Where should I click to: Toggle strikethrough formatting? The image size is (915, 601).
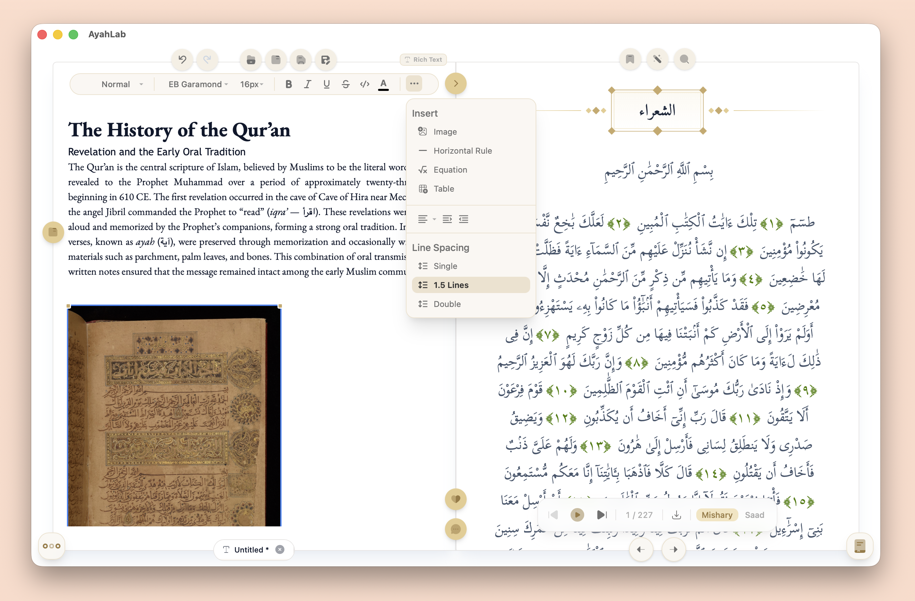(x=345, y=84)
